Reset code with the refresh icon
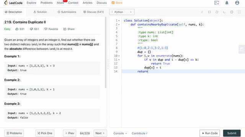The image size is (245, 137). click(x=217, y=12)
